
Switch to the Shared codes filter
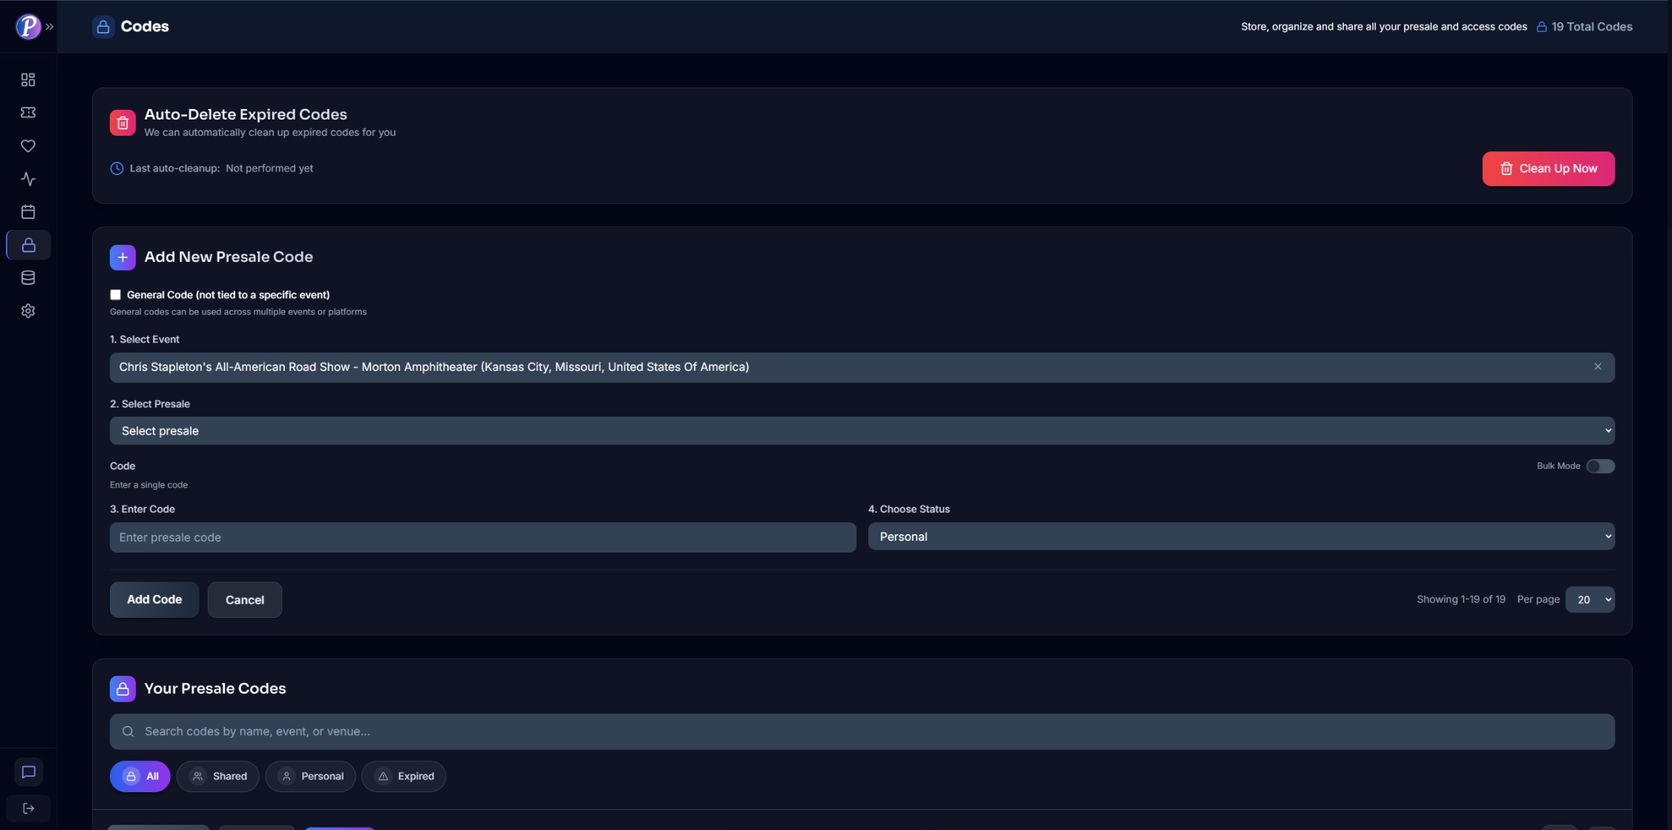(x=217, y=776)
